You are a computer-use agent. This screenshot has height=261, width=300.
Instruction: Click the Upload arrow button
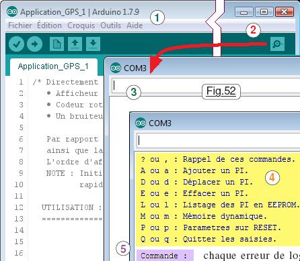coord(34,44)
